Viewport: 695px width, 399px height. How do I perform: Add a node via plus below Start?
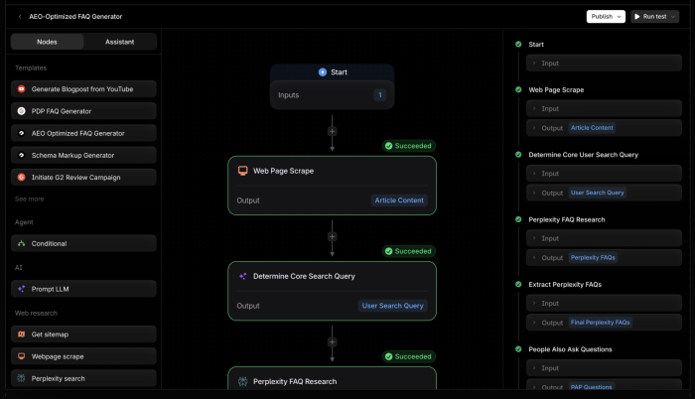point(332,131)
